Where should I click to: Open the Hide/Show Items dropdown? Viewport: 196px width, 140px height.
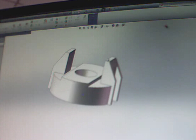coord(107,27)
